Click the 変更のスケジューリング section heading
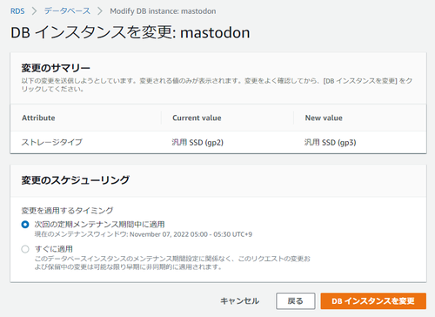Viewport: 435px width, 317px height. pyautogui.click(x=76, y=180)
